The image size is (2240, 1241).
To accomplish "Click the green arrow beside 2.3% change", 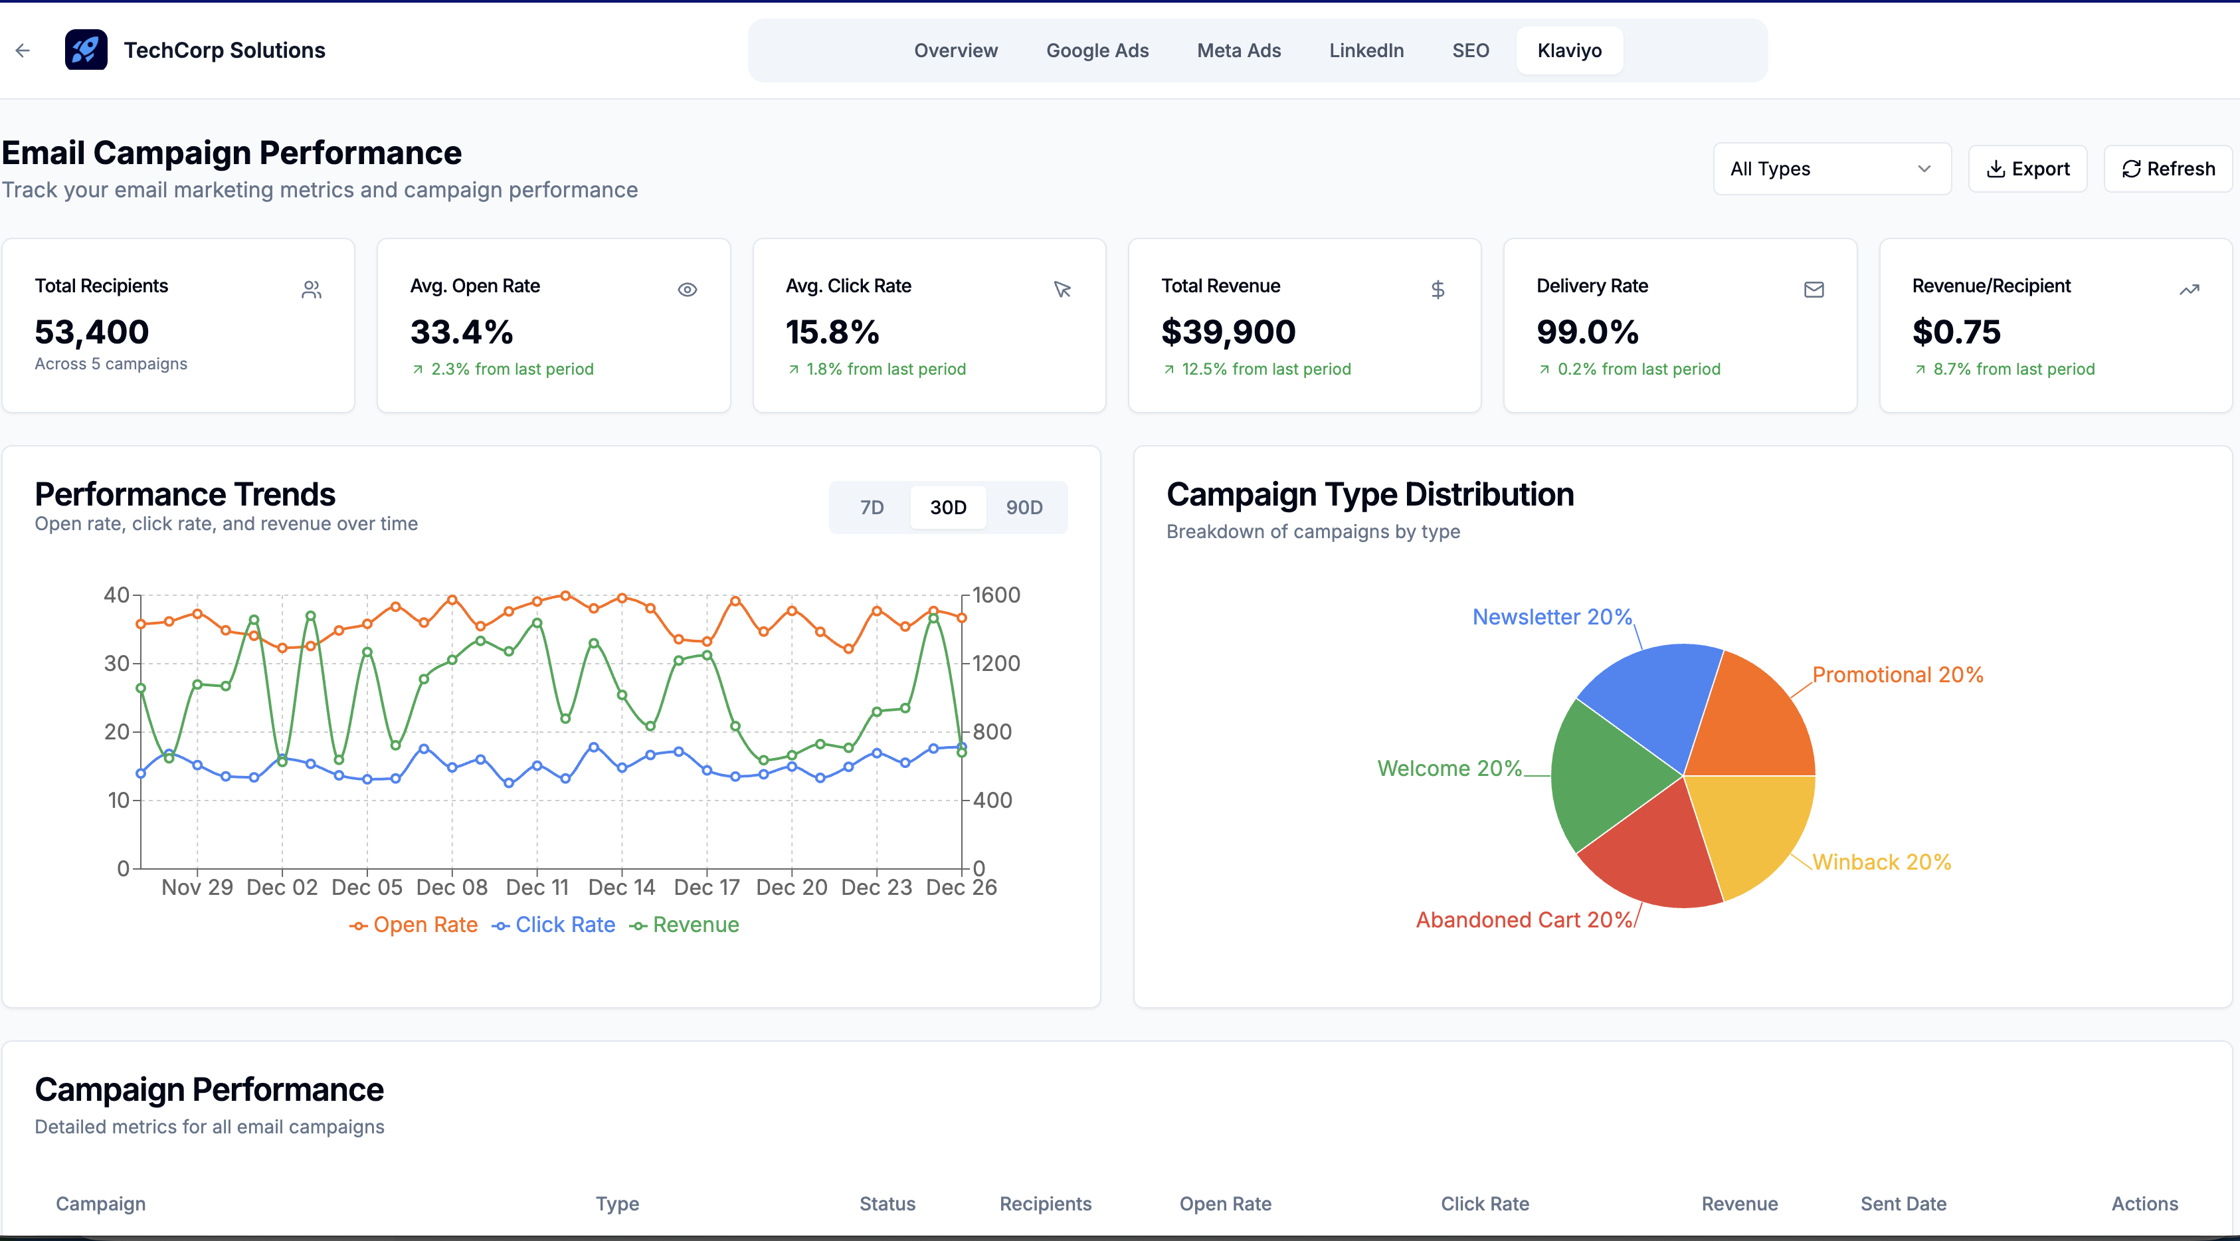I will coord(419,369).
